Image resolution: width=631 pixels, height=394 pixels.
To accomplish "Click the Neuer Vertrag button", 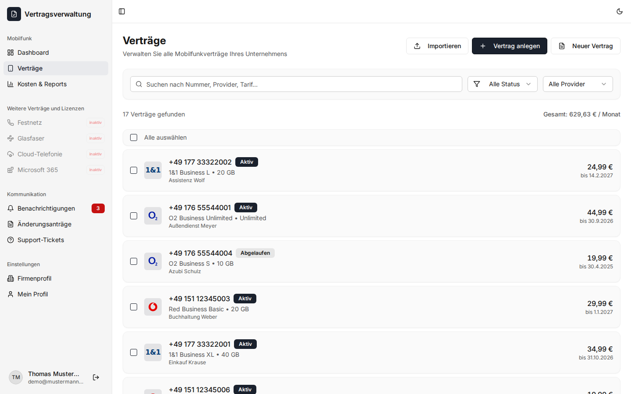I will click(585, 46).
